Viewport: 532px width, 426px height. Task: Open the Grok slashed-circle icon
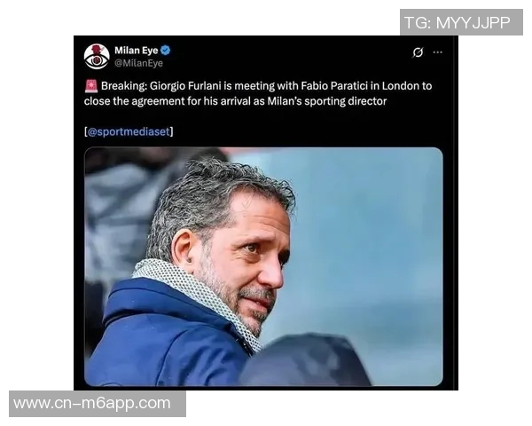[418, 52]
